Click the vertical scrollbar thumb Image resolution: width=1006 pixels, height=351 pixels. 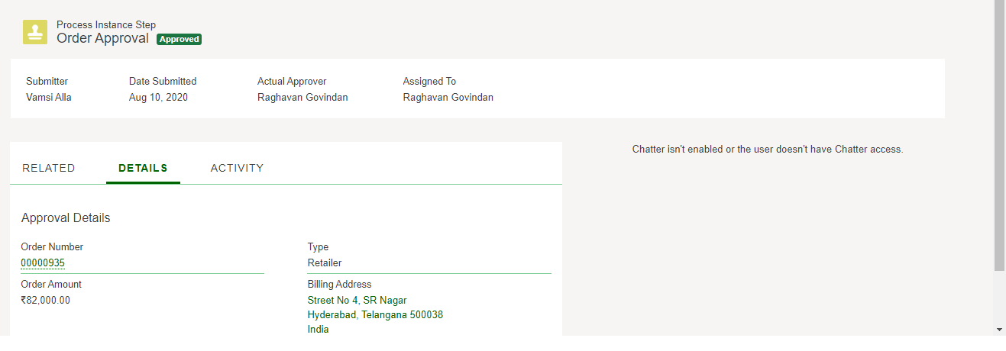[999, 137]
